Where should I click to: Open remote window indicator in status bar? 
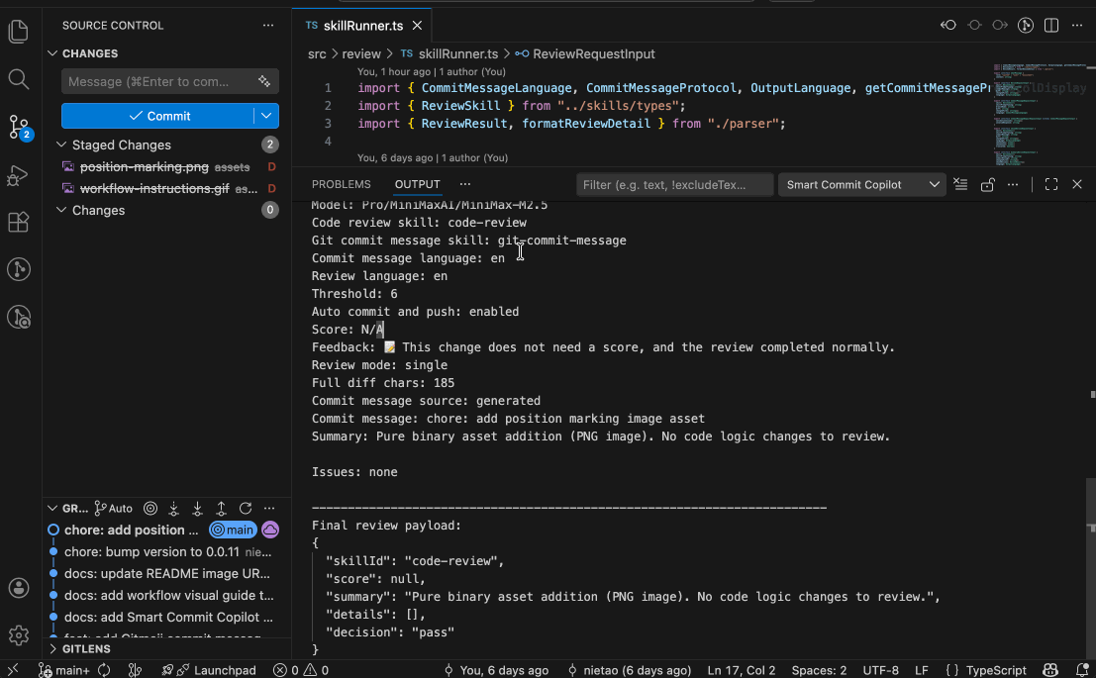pos(13,670)
